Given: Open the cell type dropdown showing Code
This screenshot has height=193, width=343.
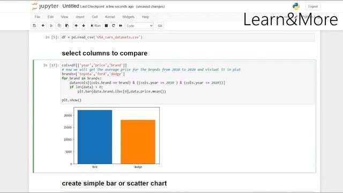Looking at the screenshot, I should click(x=139, y=26).
